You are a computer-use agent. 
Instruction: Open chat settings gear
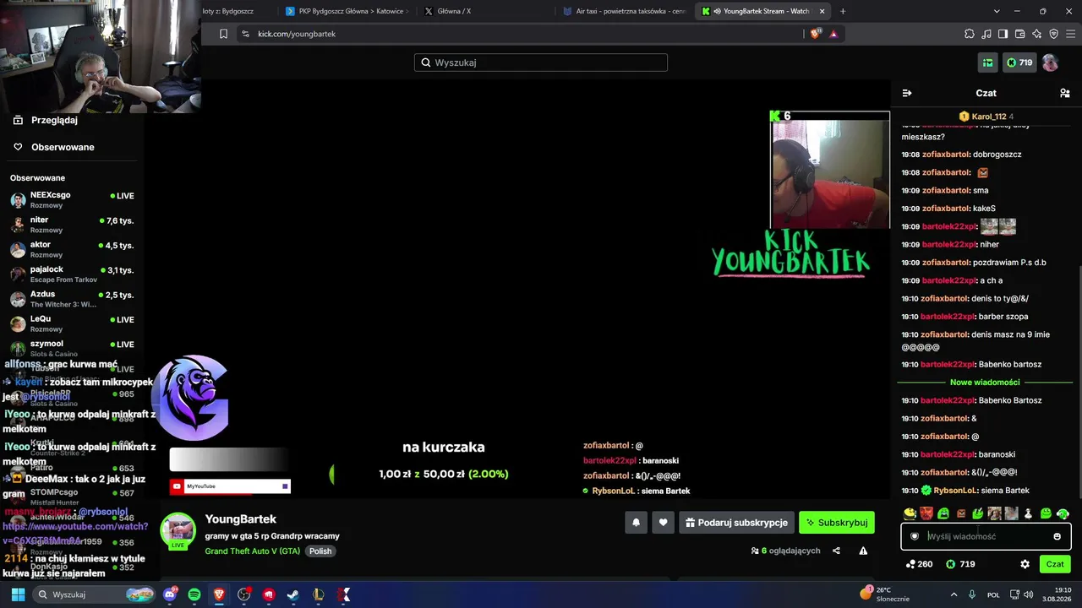[x=1025, y=564]
